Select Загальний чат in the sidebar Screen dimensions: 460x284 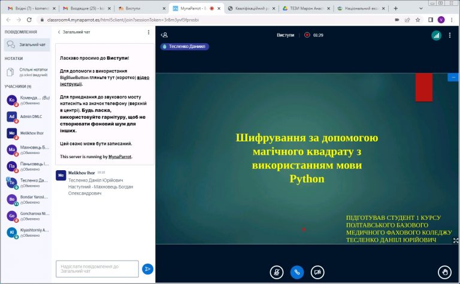click(27, 45)
